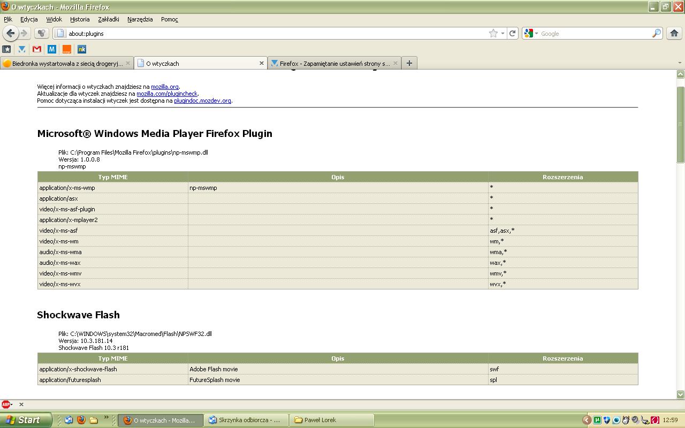Follow the mozilla.org link
The image size is (685, 428).
(165, 87)
